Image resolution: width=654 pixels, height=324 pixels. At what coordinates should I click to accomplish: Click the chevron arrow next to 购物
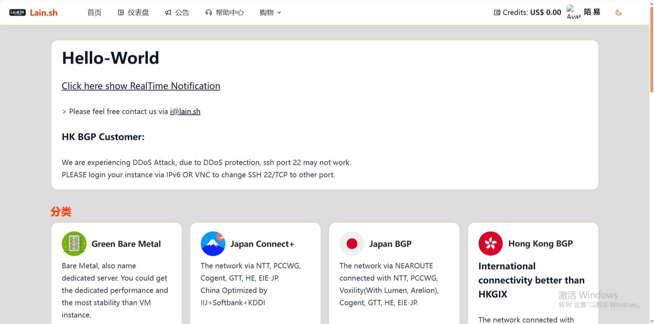coord(279,13)
